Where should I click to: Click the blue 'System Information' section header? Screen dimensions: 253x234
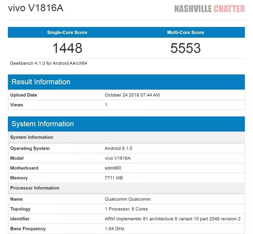126,124
